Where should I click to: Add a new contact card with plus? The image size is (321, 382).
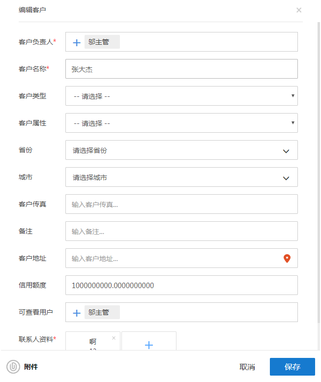point(149,345)
